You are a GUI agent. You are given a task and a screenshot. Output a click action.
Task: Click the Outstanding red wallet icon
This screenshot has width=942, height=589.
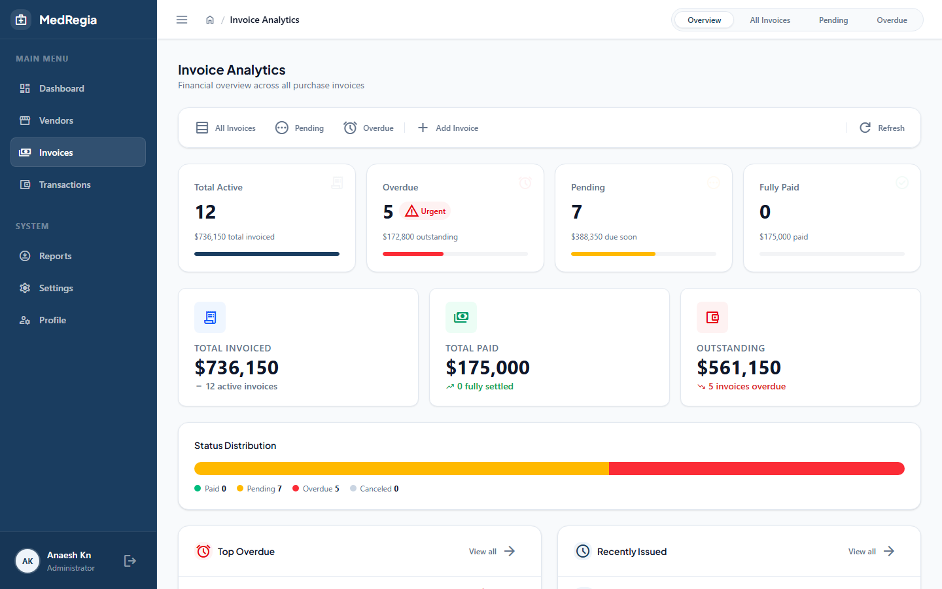coord(712,317)
